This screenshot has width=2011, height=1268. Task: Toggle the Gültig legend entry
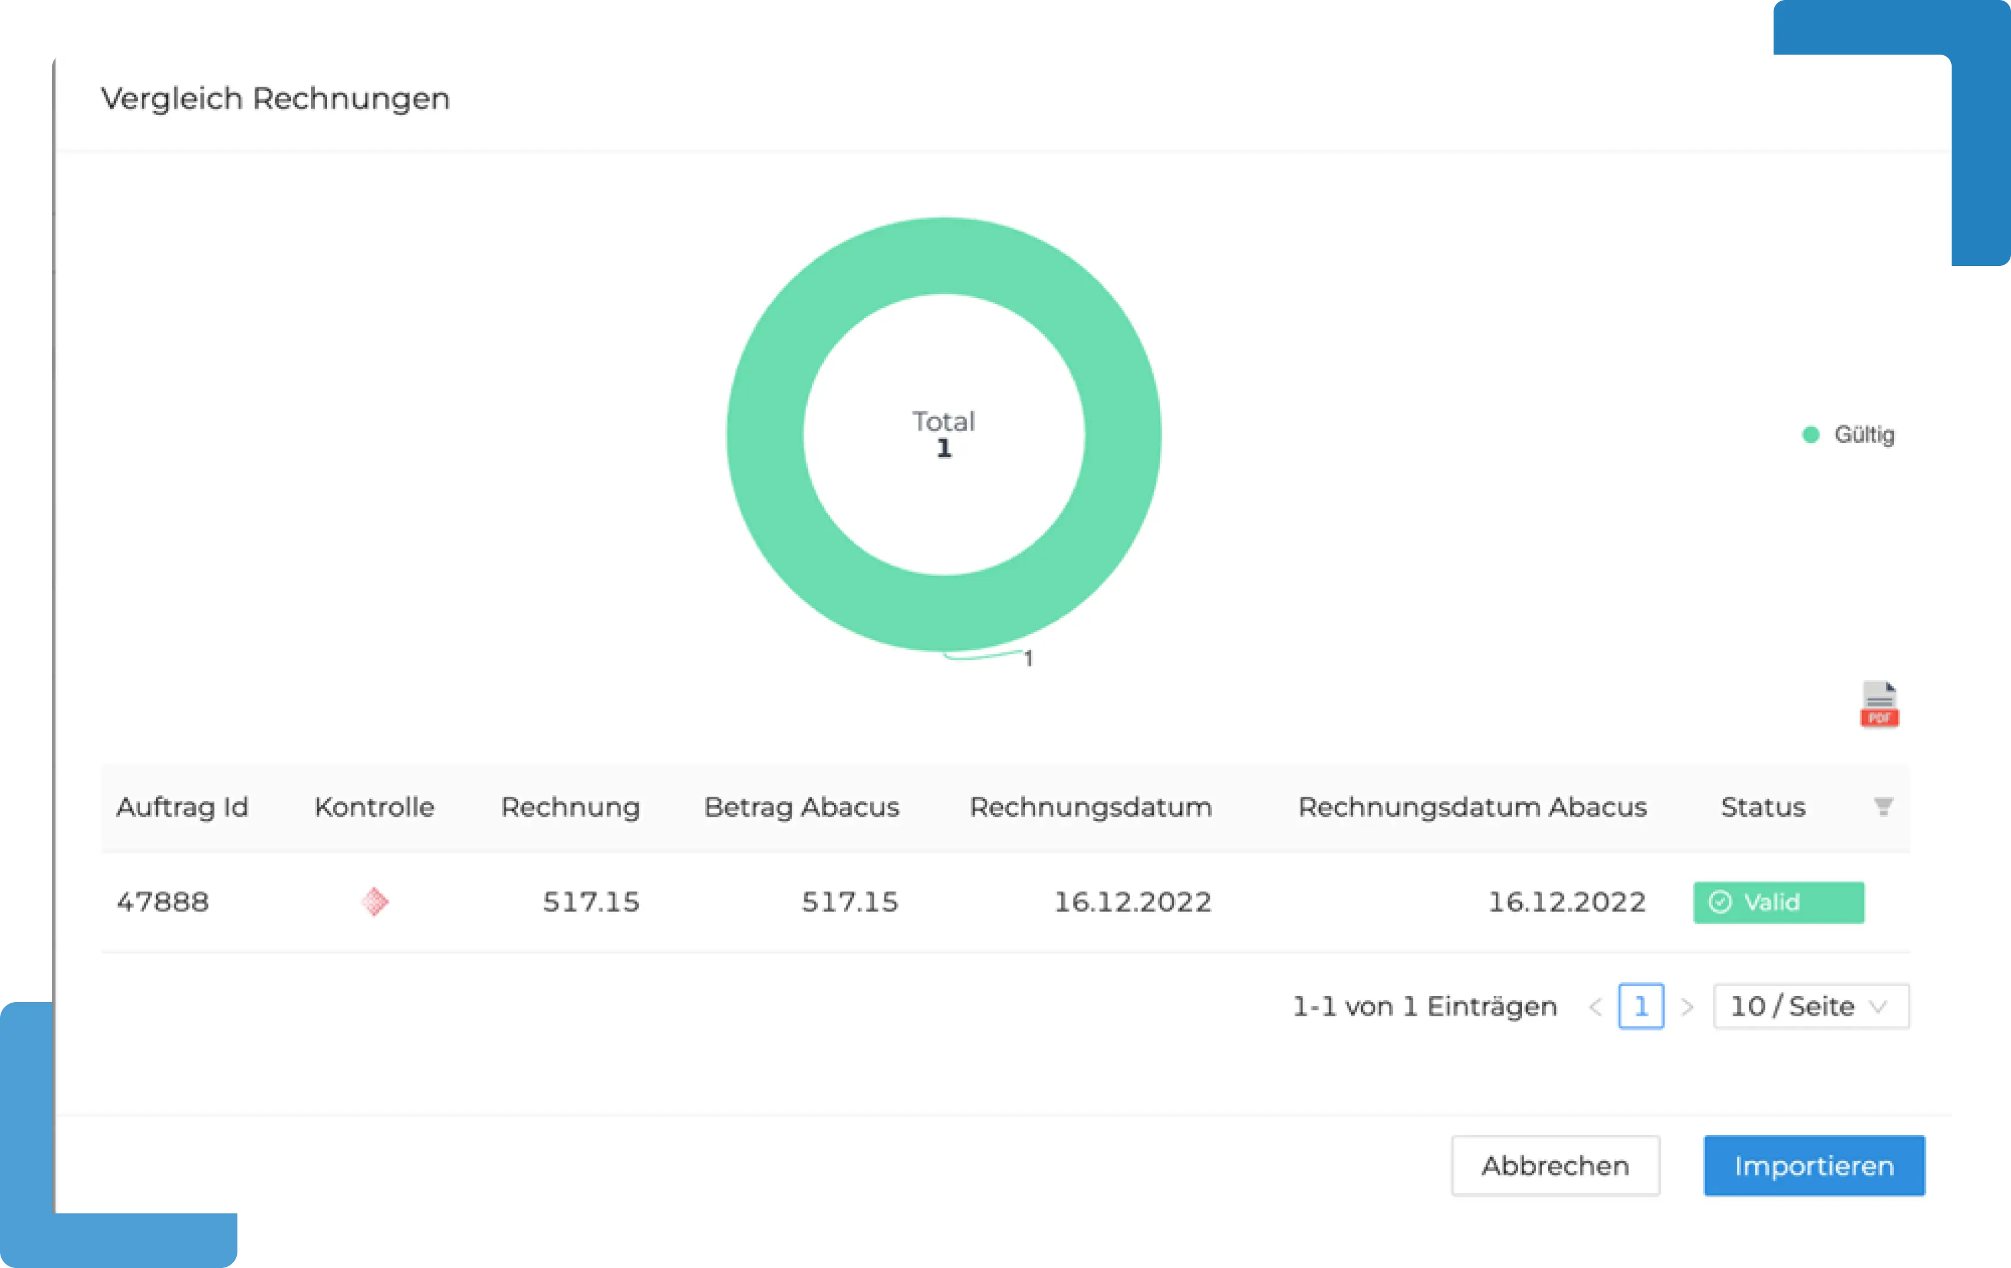pos(1848,435)
